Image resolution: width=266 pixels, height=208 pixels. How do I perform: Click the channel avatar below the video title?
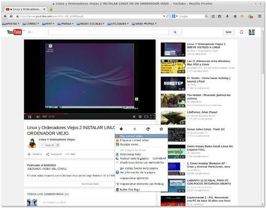click(x=32, y=143)
